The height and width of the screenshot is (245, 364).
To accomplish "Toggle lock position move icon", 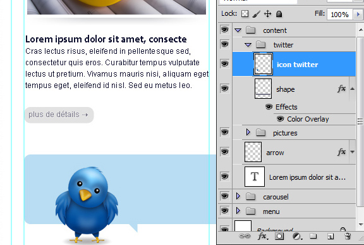I will (268, 14).
